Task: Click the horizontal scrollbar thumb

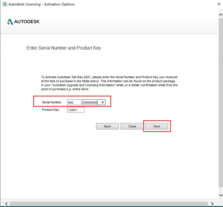Action: 109,204
